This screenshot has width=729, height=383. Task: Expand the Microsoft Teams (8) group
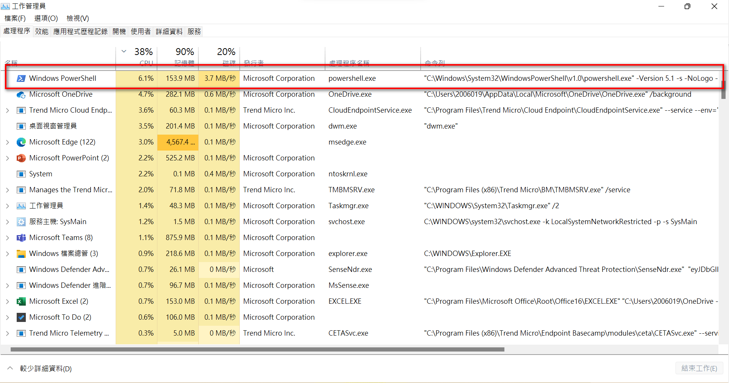click(x=8, y=238)
